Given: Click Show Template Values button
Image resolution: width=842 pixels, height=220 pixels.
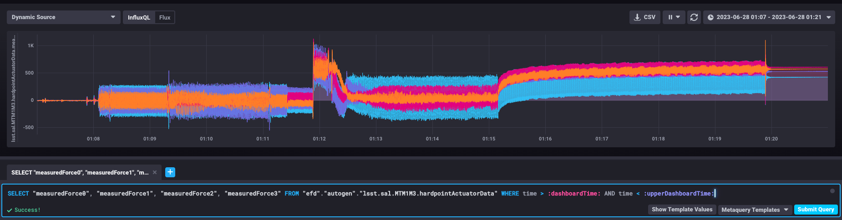Looking at the screenshot, I should [x=682, y=210].
